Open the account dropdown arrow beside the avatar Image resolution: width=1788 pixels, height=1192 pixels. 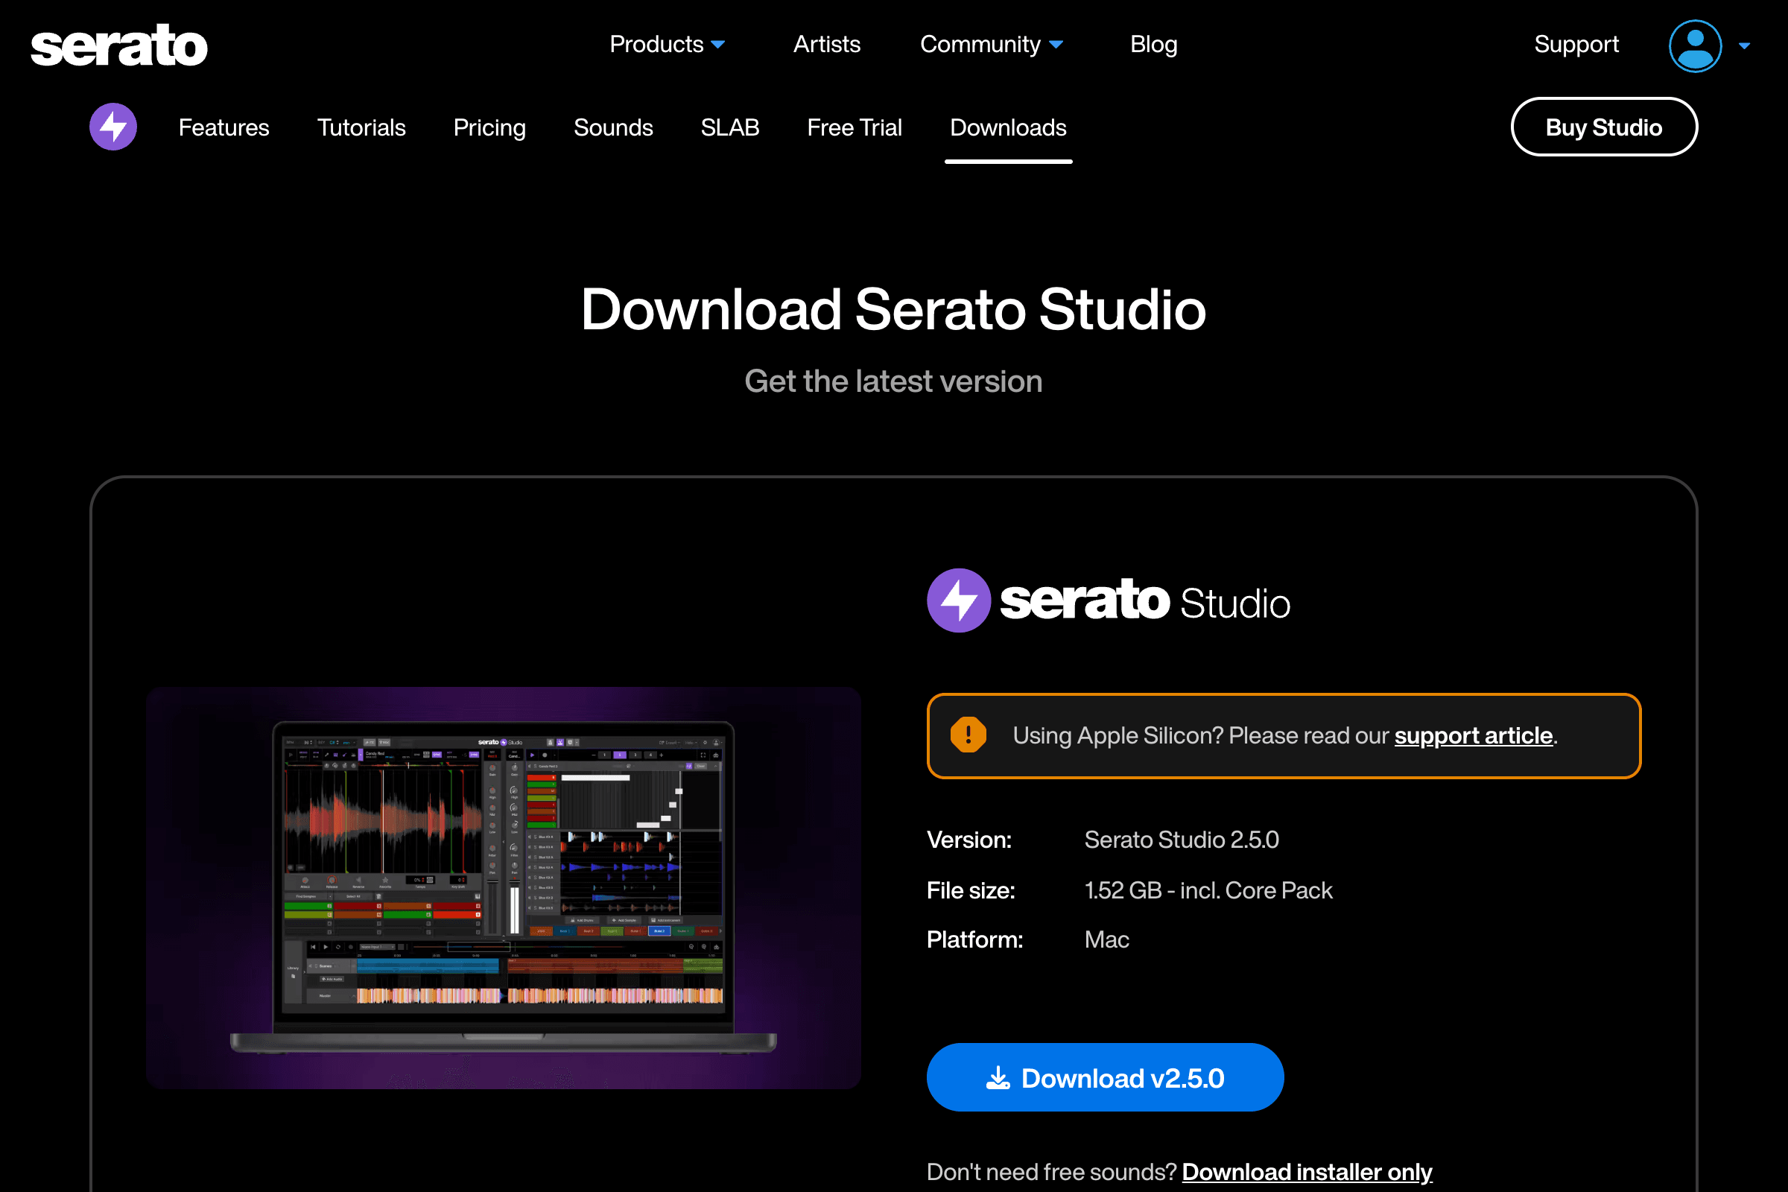pyautogui.click(x=1744, y=45)
